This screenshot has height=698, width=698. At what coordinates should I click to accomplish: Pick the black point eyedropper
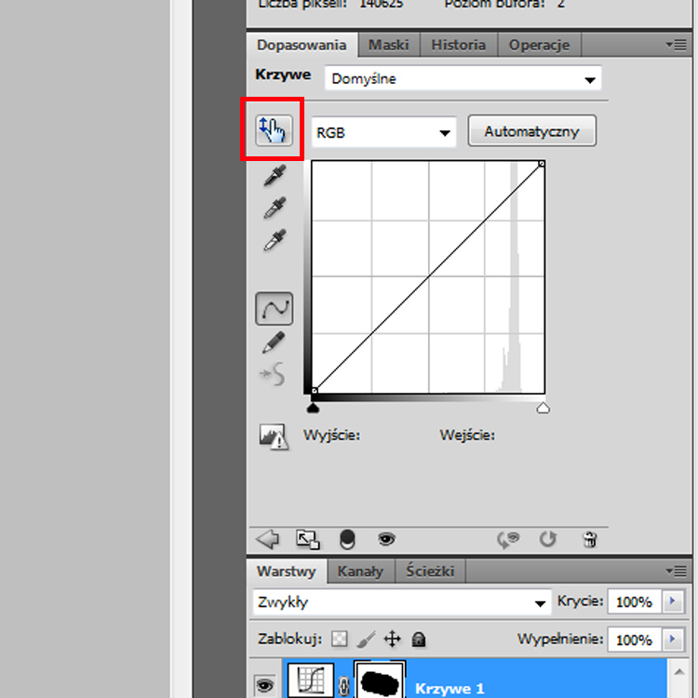(274, 175)
